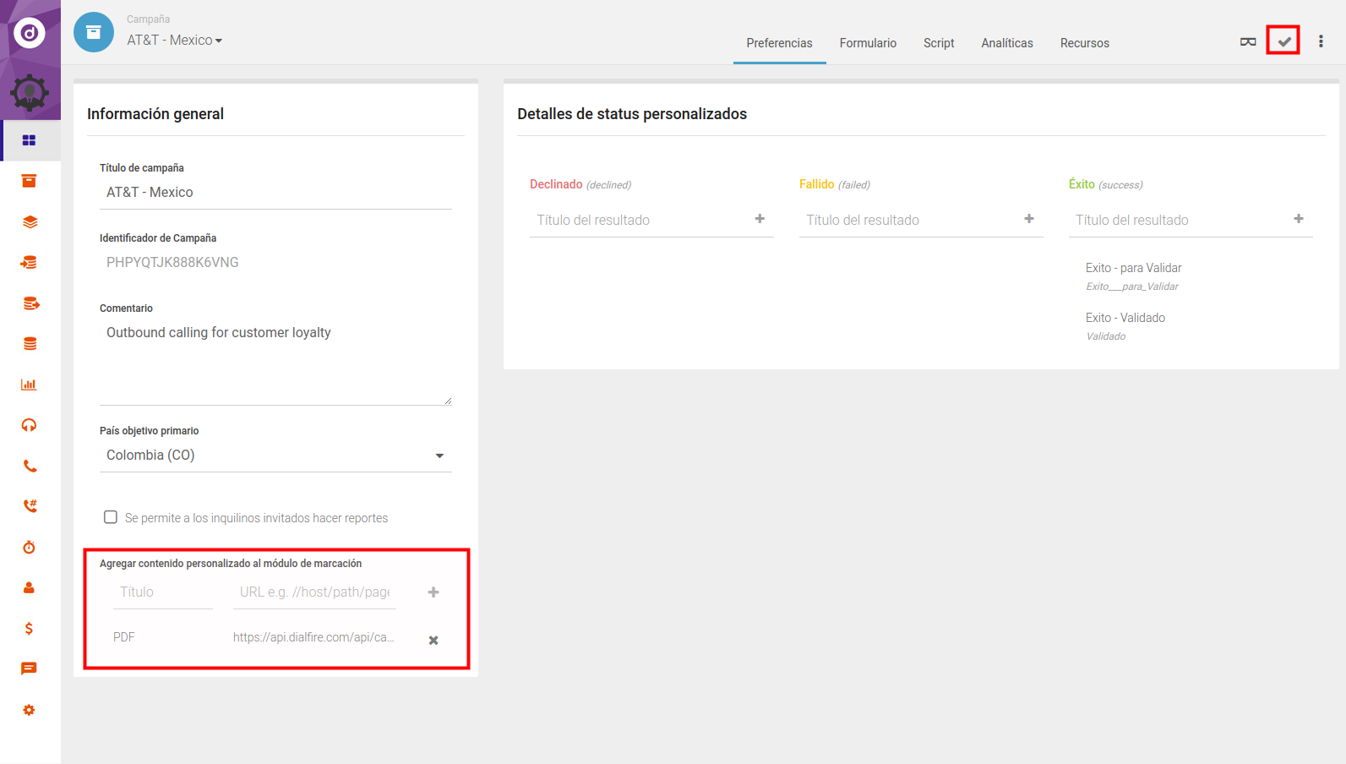Remove the PDF custom content entry

click(x=433, y=641)
